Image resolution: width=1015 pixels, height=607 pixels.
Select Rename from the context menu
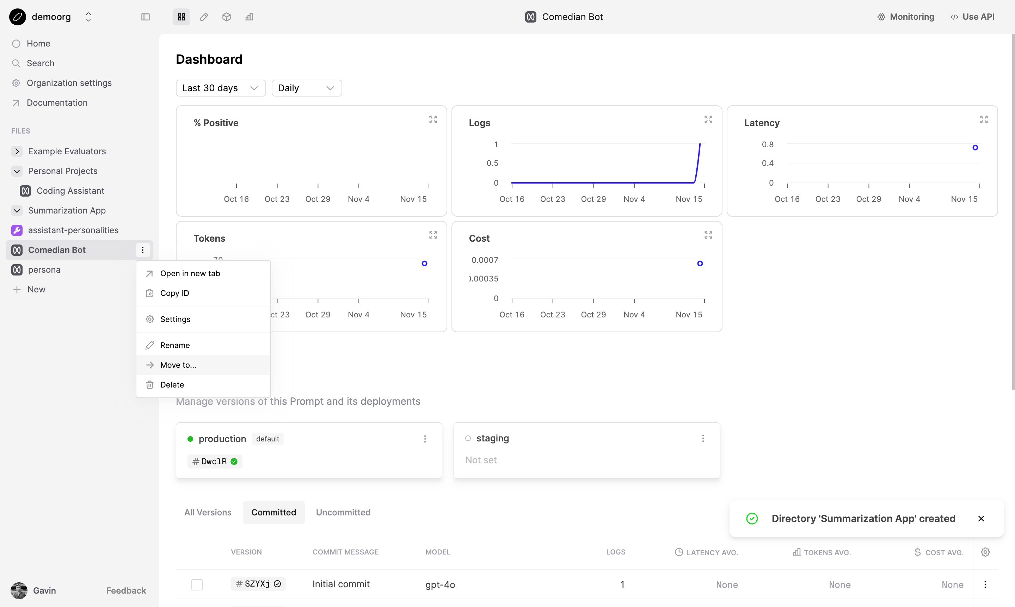tap(175, 345)
